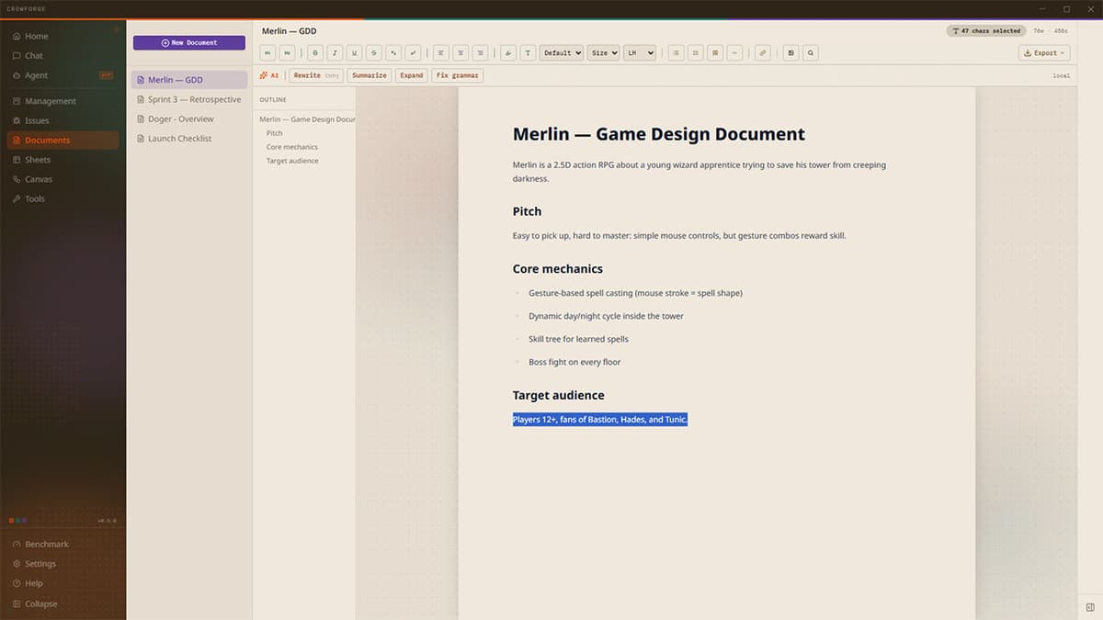The width and height of the screenshot is (1103, 620).
Task: Open Merlin — GDD document in list
Action: (x=189, y=80)
